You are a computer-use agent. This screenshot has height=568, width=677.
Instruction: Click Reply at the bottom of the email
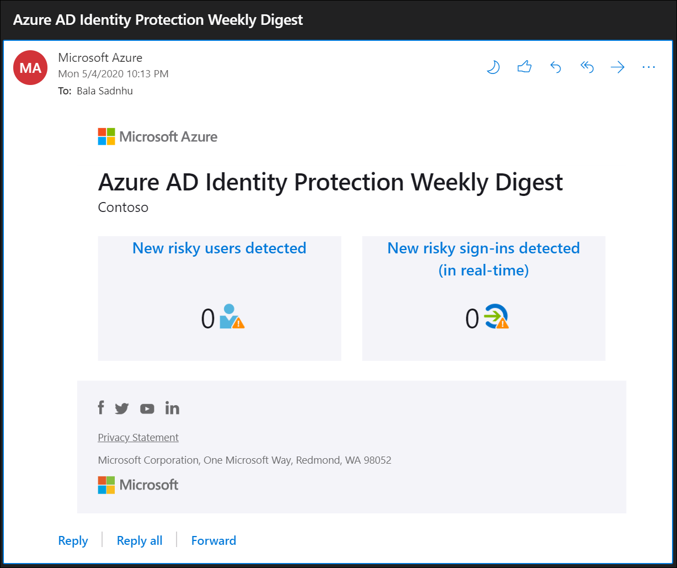[x=73, y=540]
